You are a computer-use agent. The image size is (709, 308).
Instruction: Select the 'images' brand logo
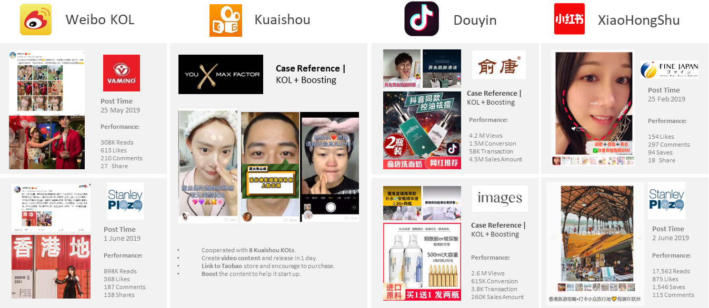[499, 199]
